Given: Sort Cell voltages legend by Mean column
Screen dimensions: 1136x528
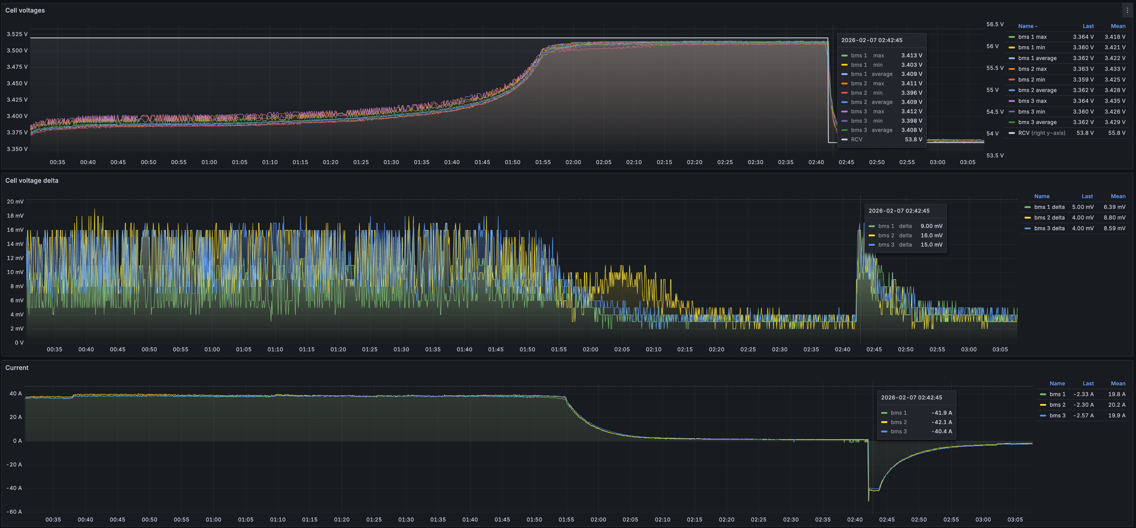Looking at the screenshot, I should click(x=1118, y=26).
